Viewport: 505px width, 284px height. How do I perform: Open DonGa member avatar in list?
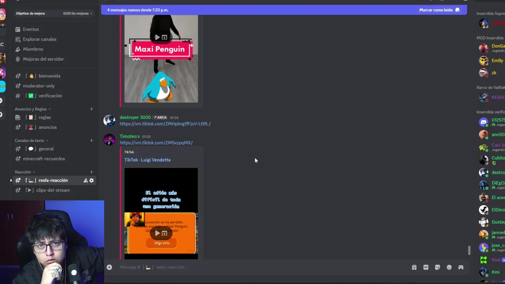483,48
